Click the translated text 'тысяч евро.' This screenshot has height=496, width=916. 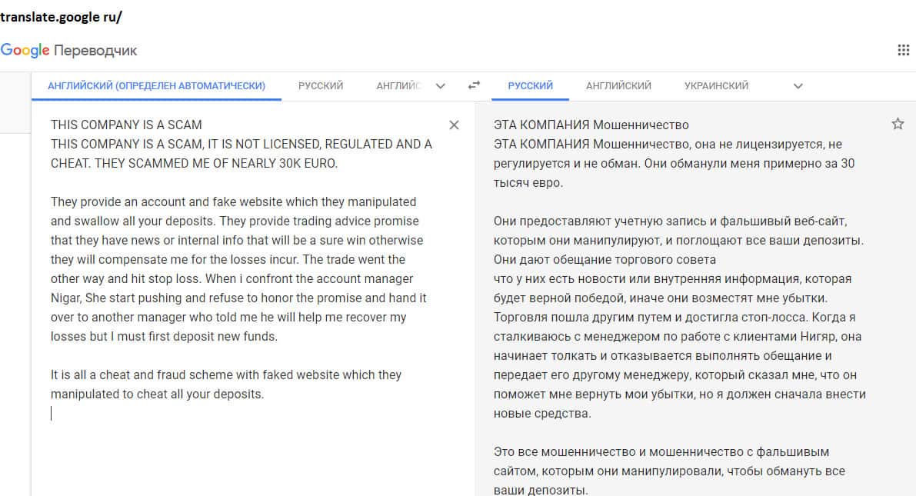coord(528,183)
